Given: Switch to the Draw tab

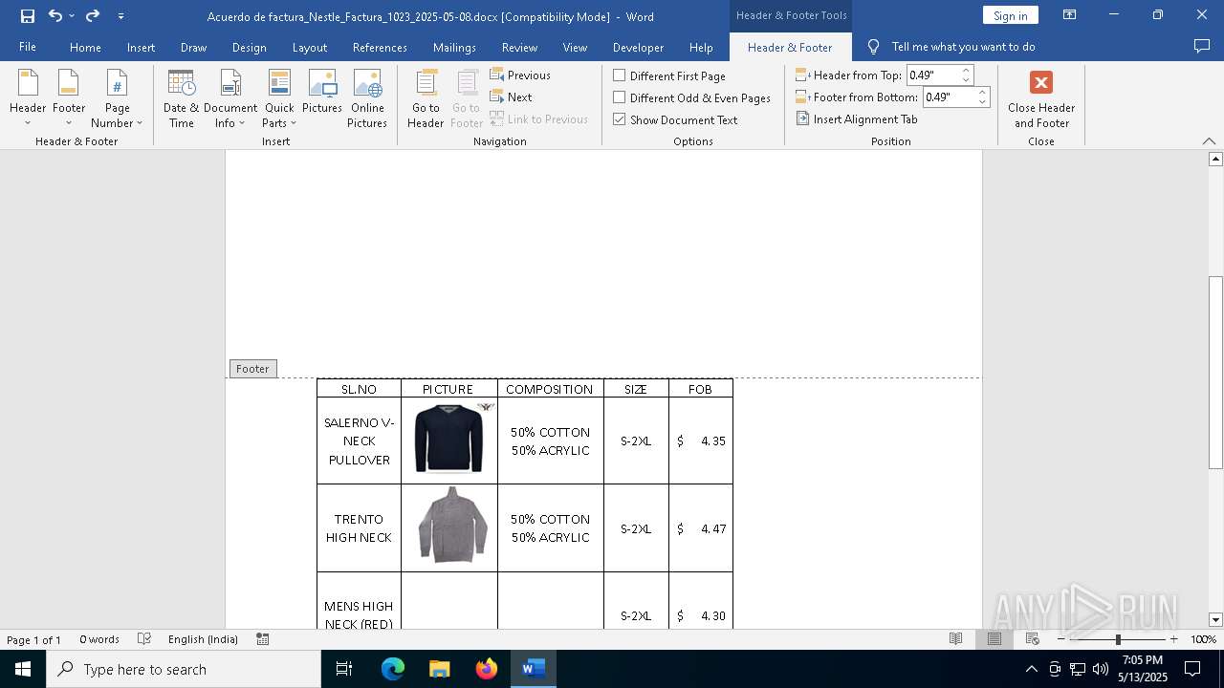Looking at the screenshot, I should point(193,47).
